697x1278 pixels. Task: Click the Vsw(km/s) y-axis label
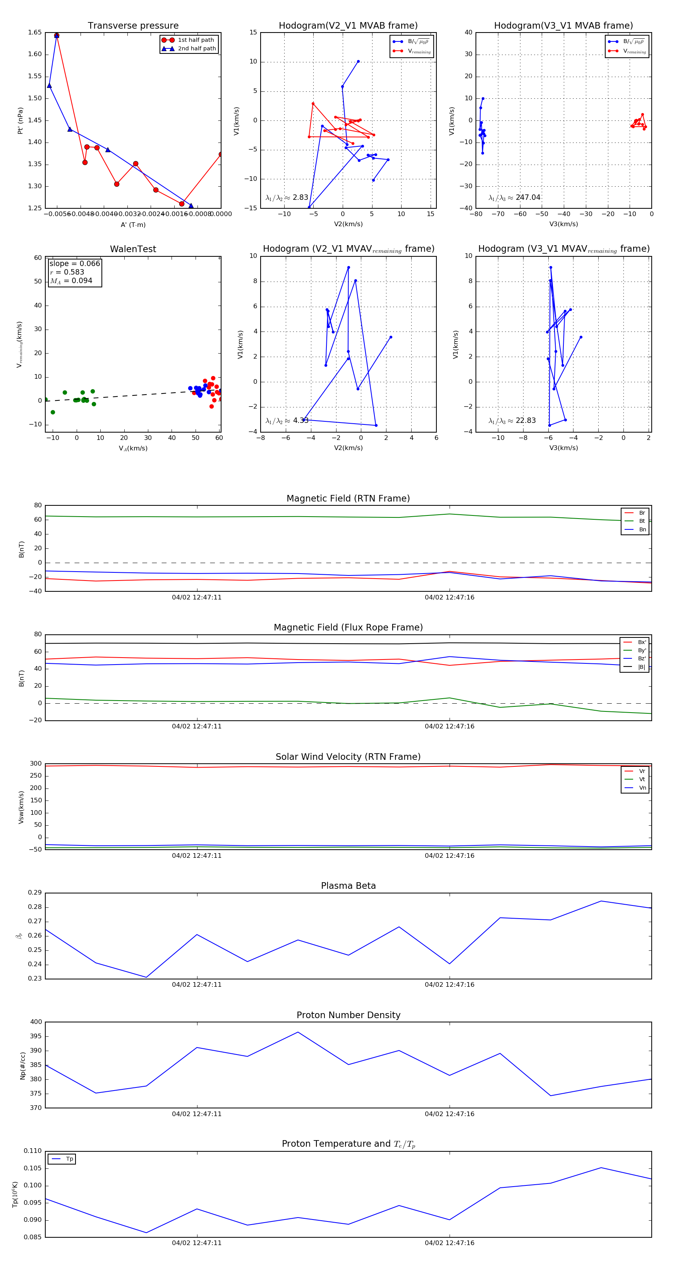pos(21,807)
